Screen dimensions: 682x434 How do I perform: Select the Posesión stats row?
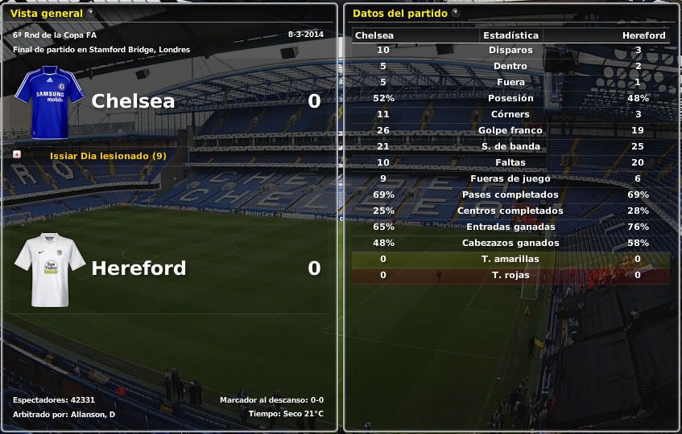pos(510,98)
